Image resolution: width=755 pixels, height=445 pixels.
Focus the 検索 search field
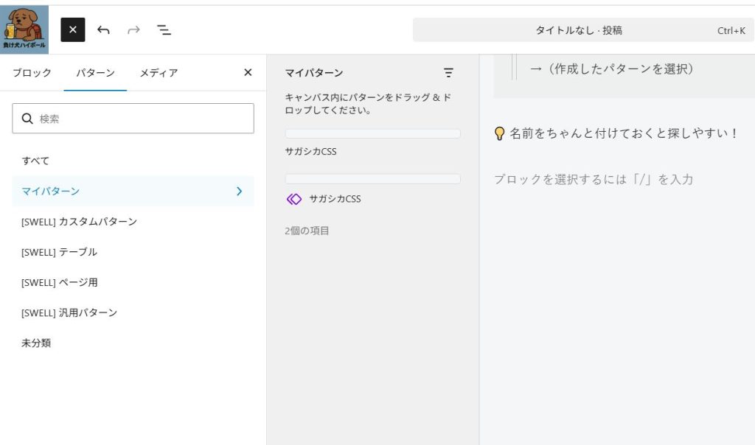point(140,118)
